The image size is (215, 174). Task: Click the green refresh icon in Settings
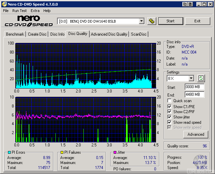coord(201,78)
